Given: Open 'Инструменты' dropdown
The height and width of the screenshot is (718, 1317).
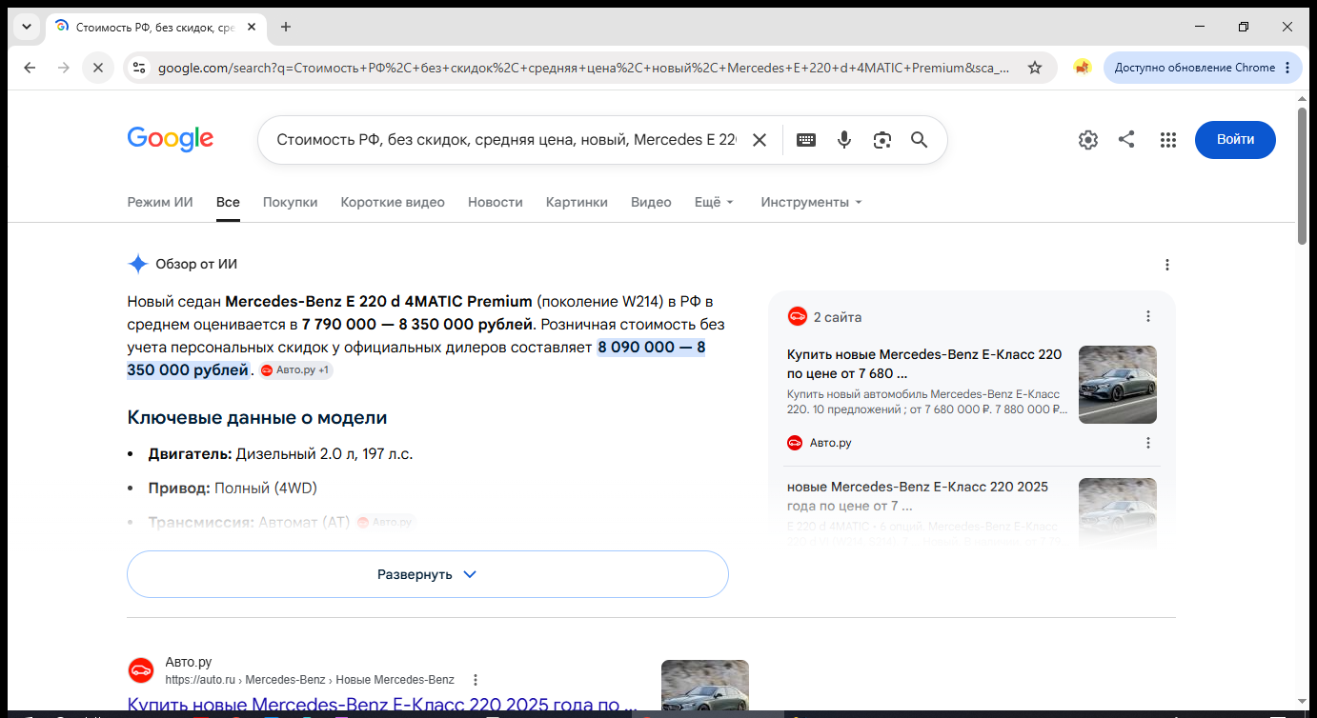Looking at the screenshot, I should pyautogui.click(x=811, y=202).
